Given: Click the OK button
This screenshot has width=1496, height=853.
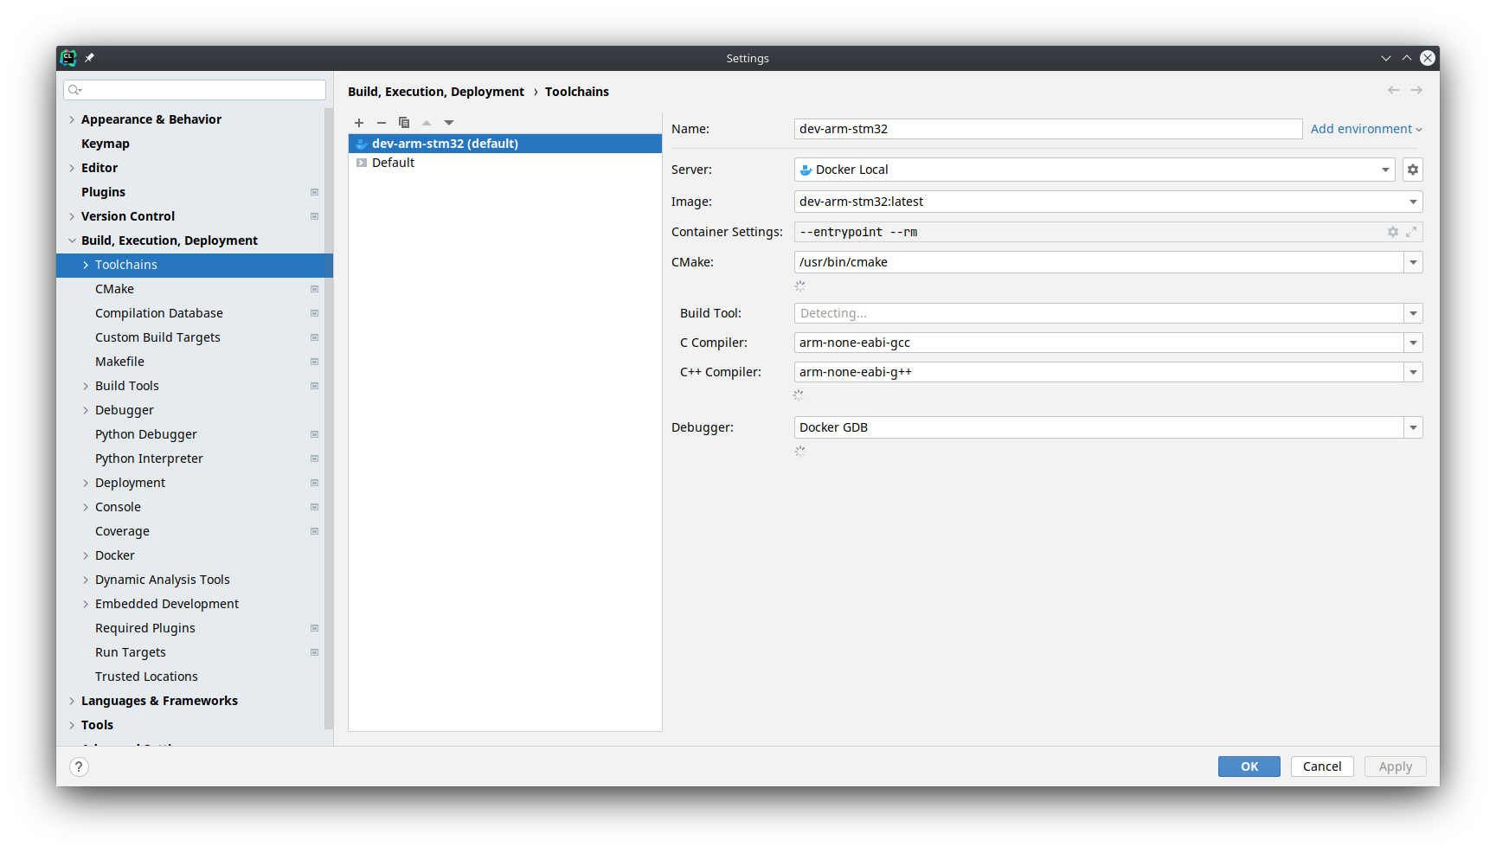Looking at the screenshot, I should click(1249, 766).
